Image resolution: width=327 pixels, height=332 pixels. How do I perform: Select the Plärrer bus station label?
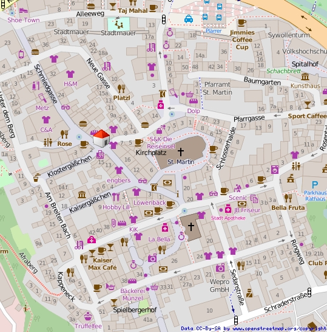tap(214, 31)
